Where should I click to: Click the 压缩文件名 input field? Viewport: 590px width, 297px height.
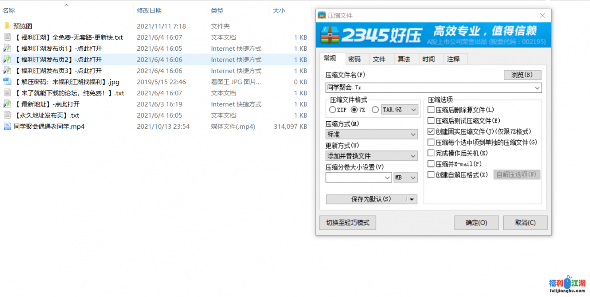429,88
